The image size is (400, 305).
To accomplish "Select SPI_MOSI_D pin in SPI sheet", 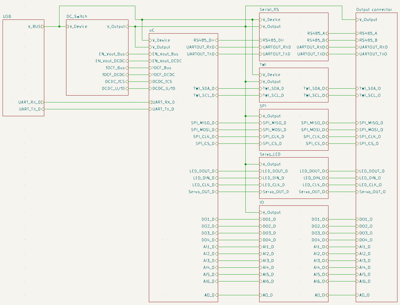I will [x=273, y=130].
